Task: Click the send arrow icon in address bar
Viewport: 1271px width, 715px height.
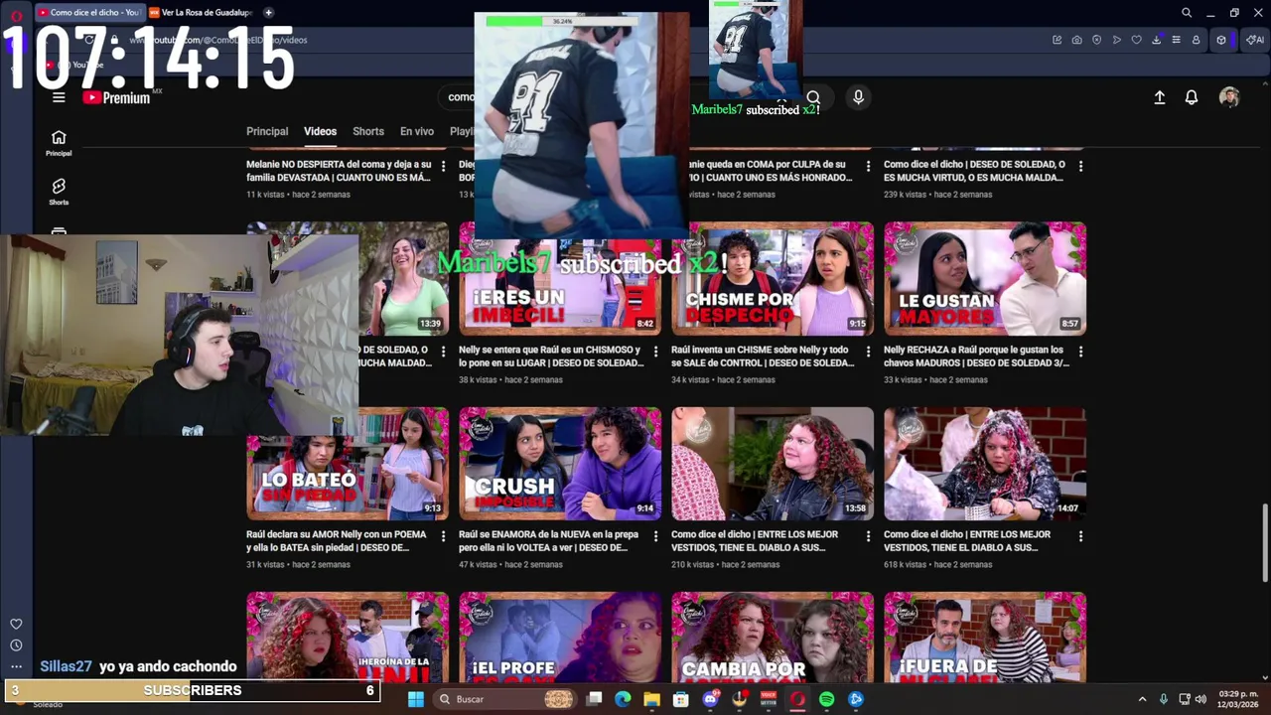Action: click(x=1116, y=40)
